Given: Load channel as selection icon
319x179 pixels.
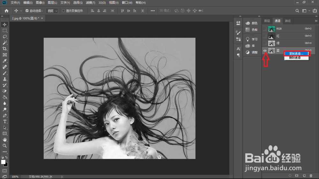Looking at the screenshot, I should 290,175.
